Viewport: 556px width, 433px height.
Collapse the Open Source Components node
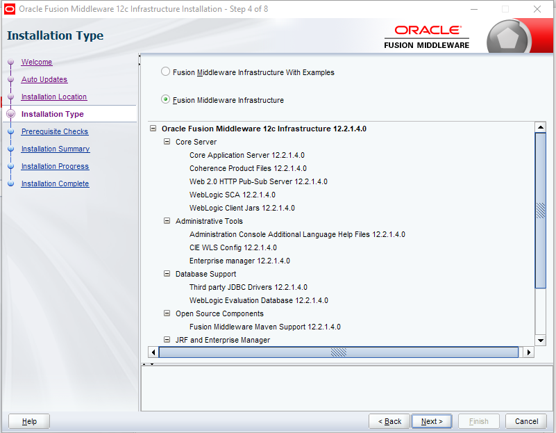tap(167, 313)
